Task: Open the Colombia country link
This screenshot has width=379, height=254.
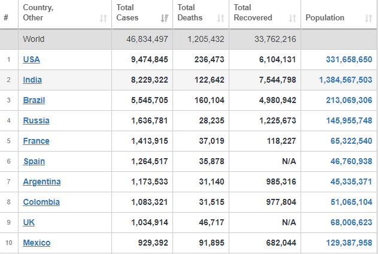Action: [41, 202]
